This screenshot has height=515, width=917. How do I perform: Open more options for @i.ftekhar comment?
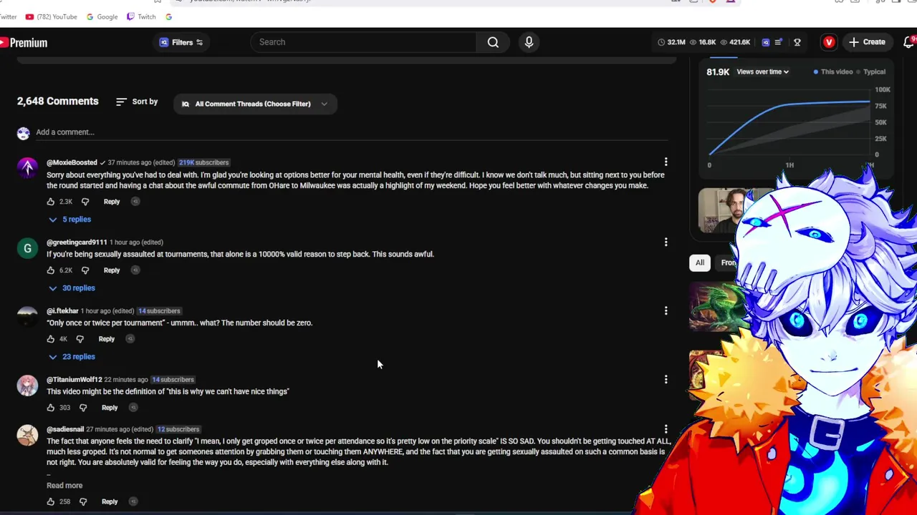(x=666, y=311)
